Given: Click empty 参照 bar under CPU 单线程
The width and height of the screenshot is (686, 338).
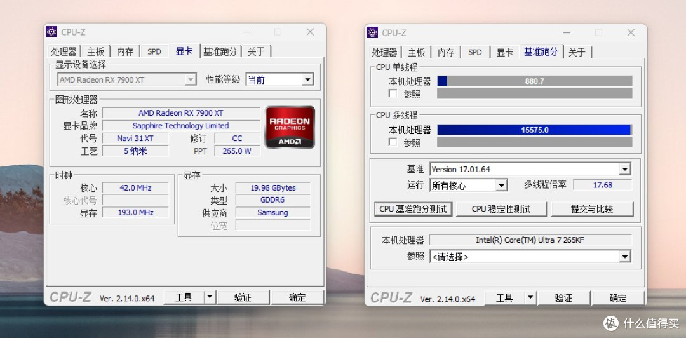Looking at the screenshot, I should coord(535,93).
